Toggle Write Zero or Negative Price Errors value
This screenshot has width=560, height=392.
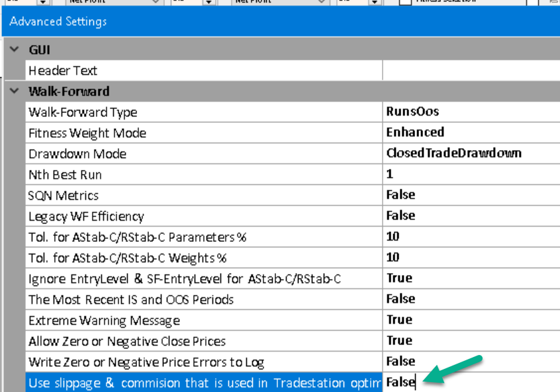(x=470, y=362)
